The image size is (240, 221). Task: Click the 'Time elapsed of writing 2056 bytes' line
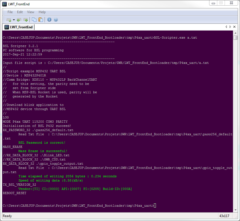[x=67, y=176]
